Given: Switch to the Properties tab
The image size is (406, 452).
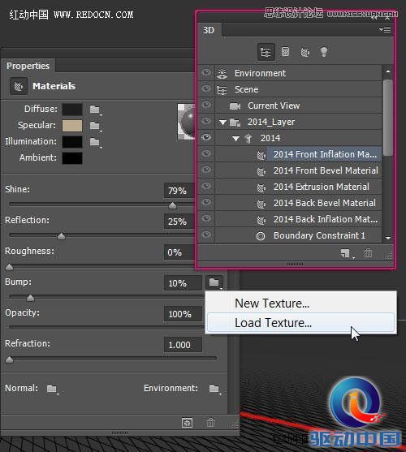Looking at the screenshot, I should point(28,66).
